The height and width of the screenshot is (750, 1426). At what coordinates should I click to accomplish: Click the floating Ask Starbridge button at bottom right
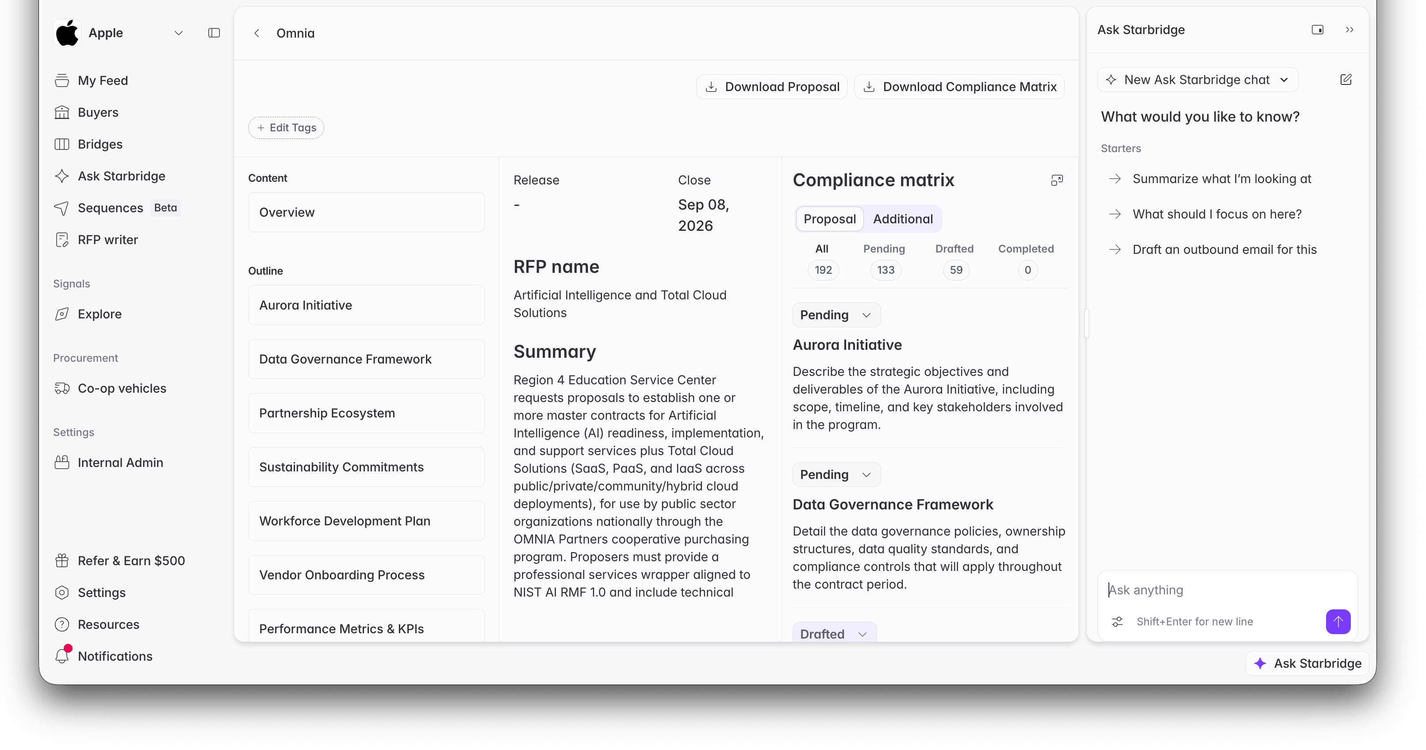pos(1307,663)
